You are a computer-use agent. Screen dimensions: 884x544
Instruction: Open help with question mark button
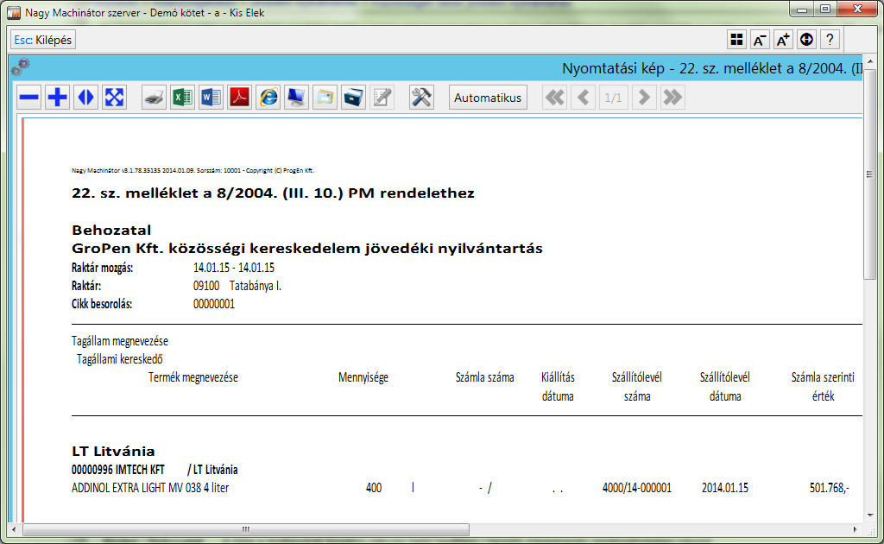click(x=830, y=40)
